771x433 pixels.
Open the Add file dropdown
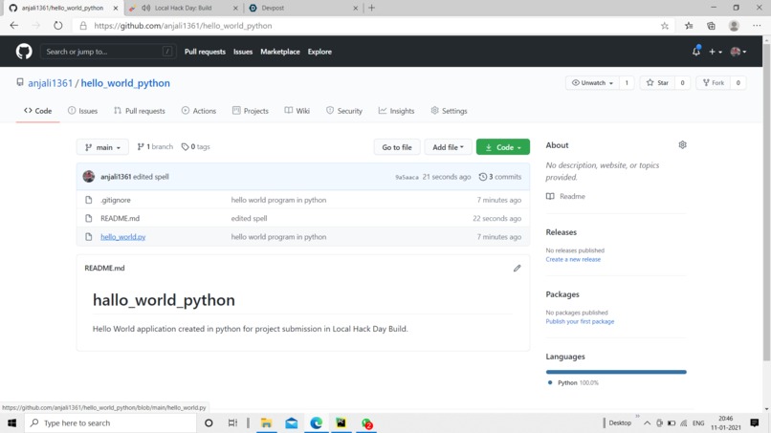point(448,147)
